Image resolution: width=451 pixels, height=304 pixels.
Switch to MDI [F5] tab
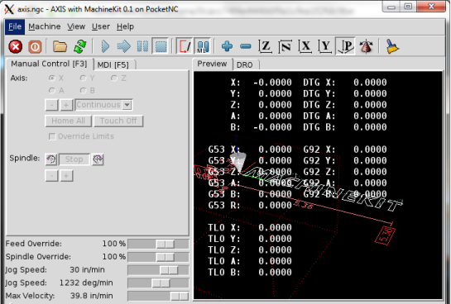pyautogui.click(x=113, y=65)
